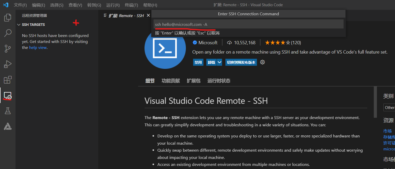Open the Other category dropdown

click(389, 108)
